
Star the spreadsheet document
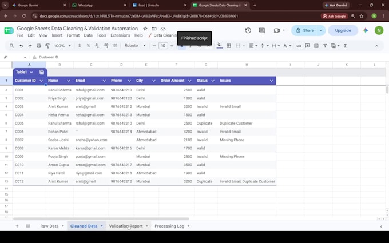[145, 29]
